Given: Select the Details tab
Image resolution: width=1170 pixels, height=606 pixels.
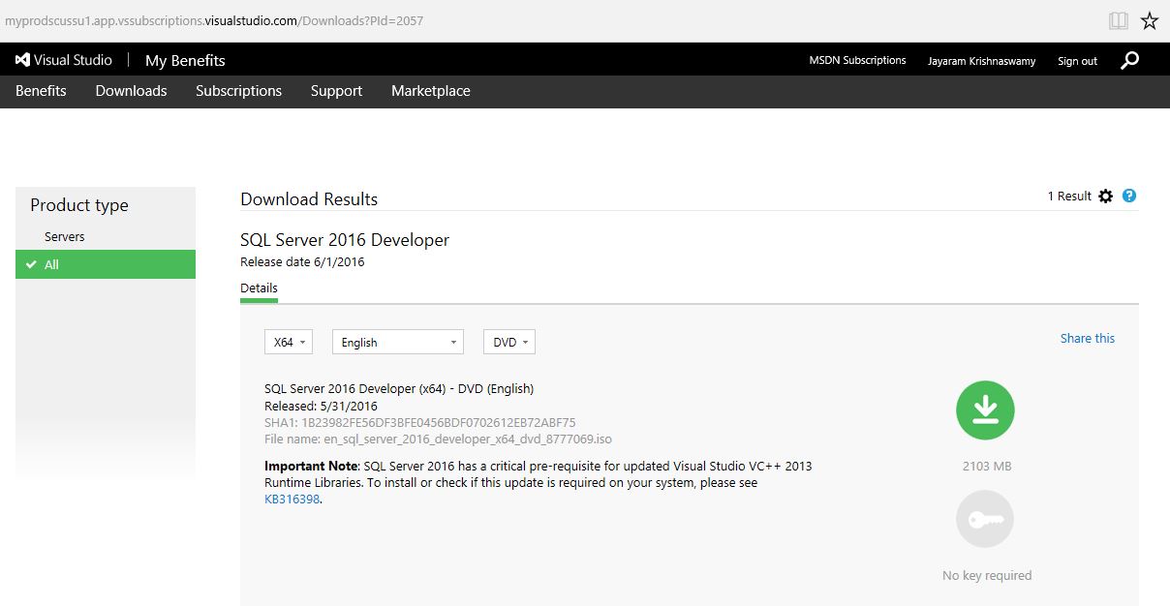Looking at the screenshot, I should 259,288.
